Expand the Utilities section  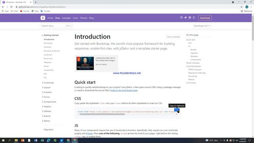click(x=46, y=111)
